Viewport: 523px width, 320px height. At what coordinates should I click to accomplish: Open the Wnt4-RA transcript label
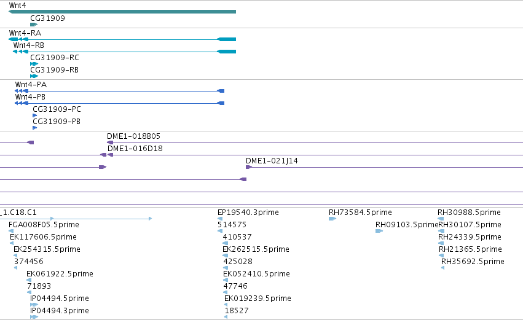[25, 33]
